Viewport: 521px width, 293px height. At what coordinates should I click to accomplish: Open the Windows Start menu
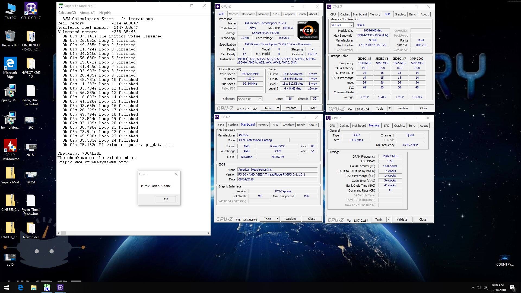pos(7,288)
